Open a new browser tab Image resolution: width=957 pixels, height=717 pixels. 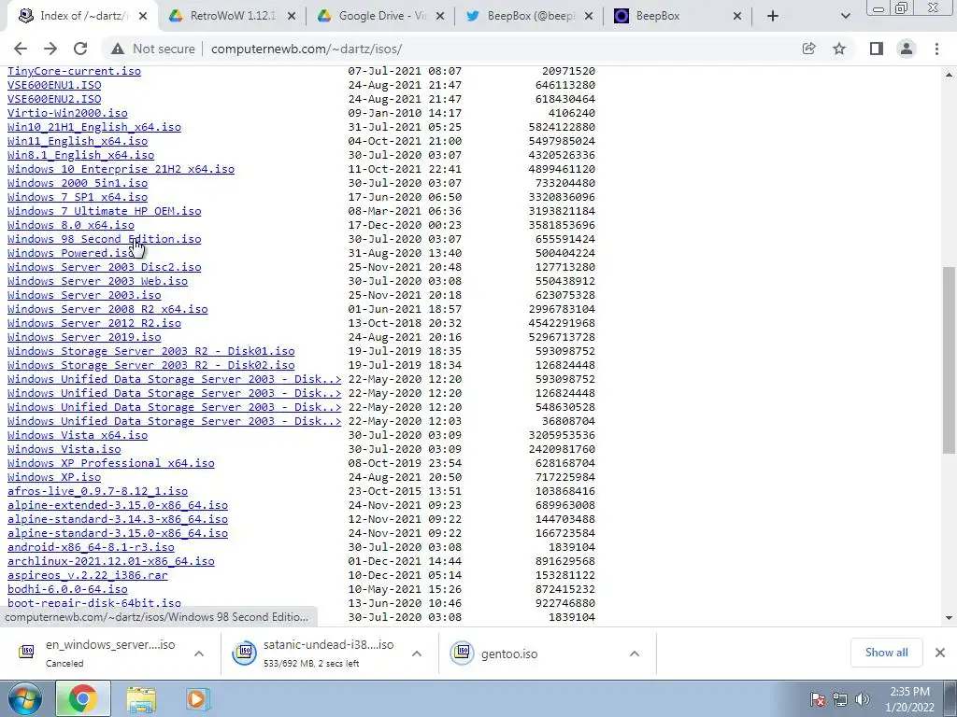tap(773, 17)
